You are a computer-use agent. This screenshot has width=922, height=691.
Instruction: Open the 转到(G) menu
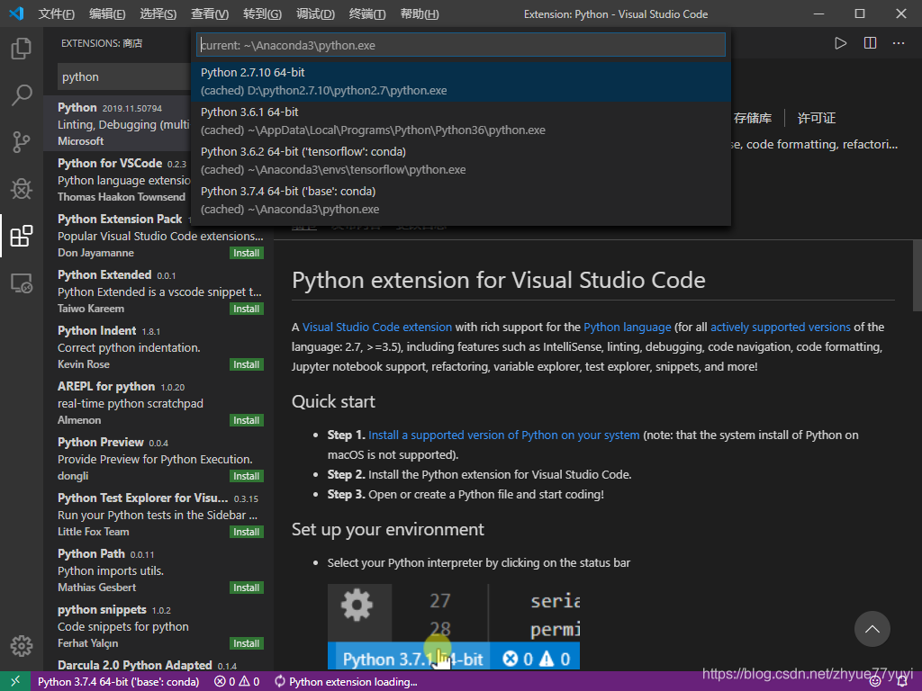point(262,13)
